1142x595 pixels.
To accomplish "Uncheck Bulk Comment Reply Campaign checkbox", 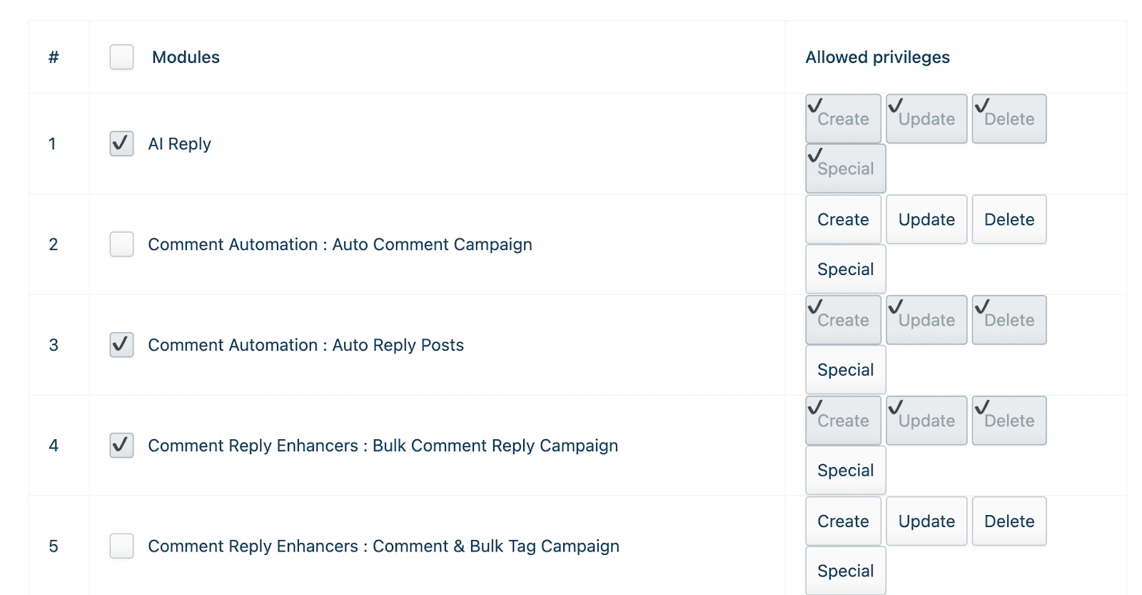I will coord(121,446).
